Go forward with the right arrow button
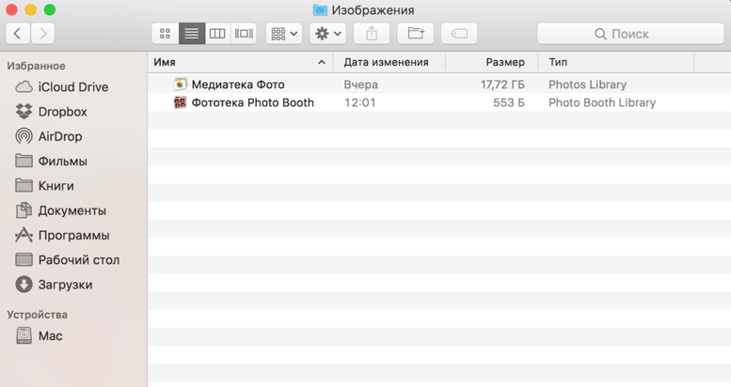This screenshot has height=387, width=731. click(43, 34)
